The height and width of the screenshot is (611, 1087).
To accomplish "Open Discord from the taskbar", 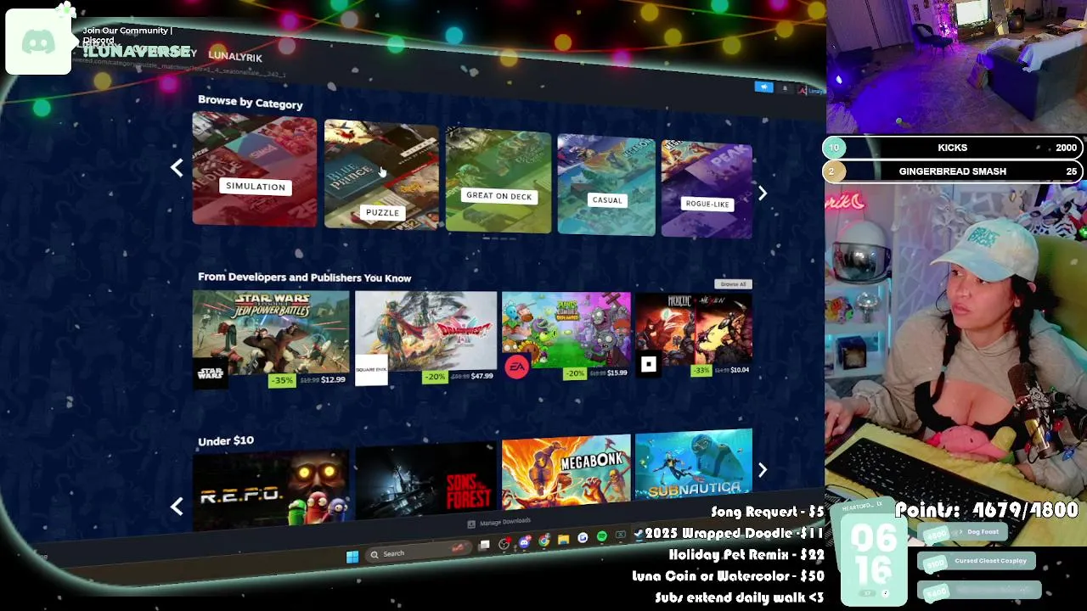I will [x=525, y=541].
